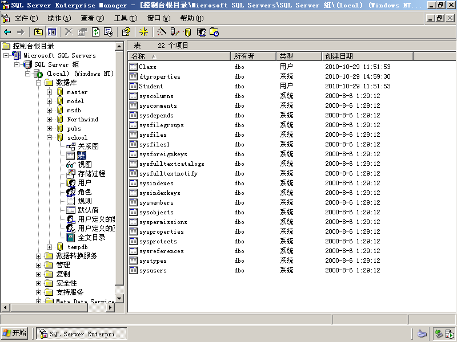Screen dimensions: 457x342
Task: Click the Delete (X) toolbar icon
Action: [69, 32]
